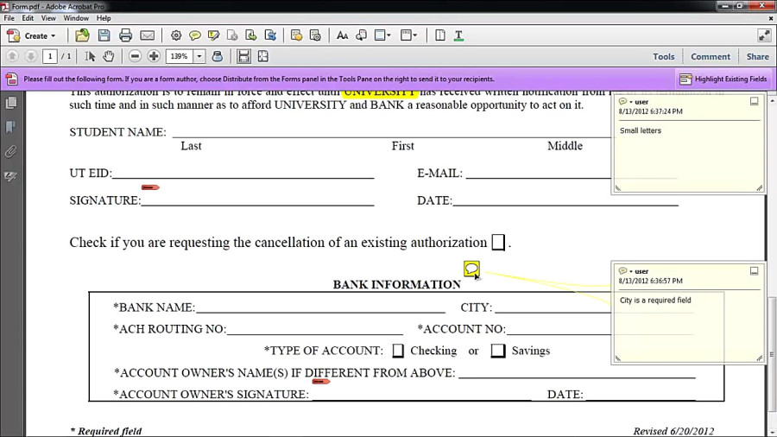Click the Edit form settings icon

(315, 35)
